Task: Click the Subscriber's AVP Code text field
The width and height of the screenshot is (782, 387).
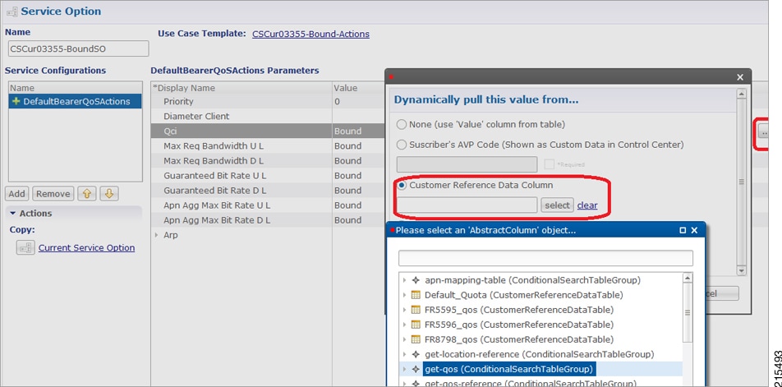Action: 467,164
